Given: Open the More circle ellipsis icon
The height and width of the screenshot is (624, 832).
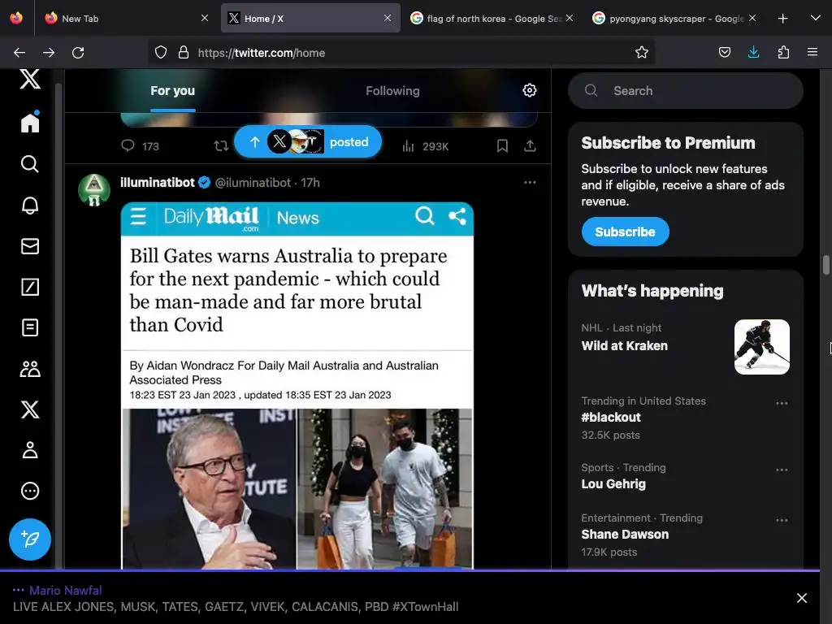Looking at the screenshot, I should coord(30,491).
